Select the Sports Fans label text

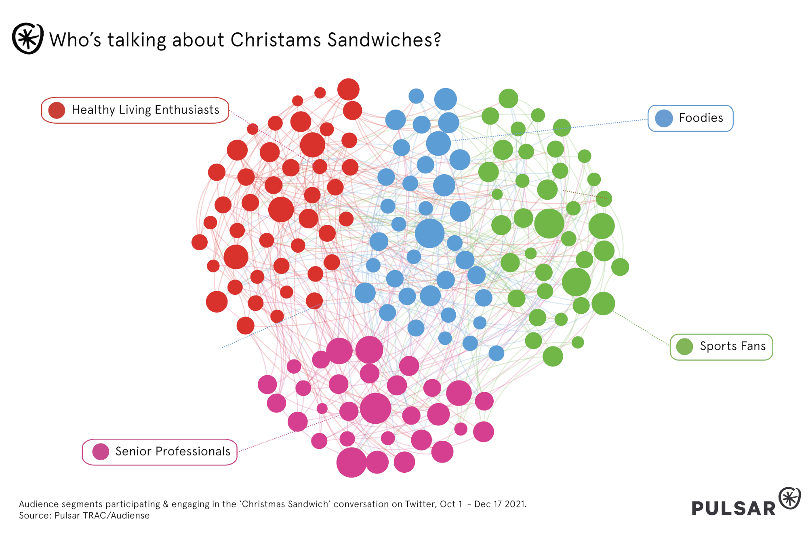pyautogui.click(x=732, y=346)
